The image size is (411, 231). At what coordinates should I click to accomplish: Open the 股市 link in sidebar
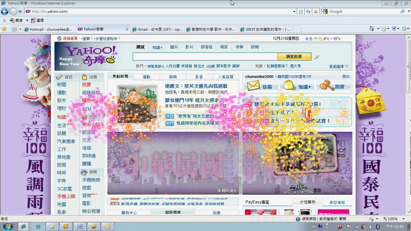coord(62,101)
